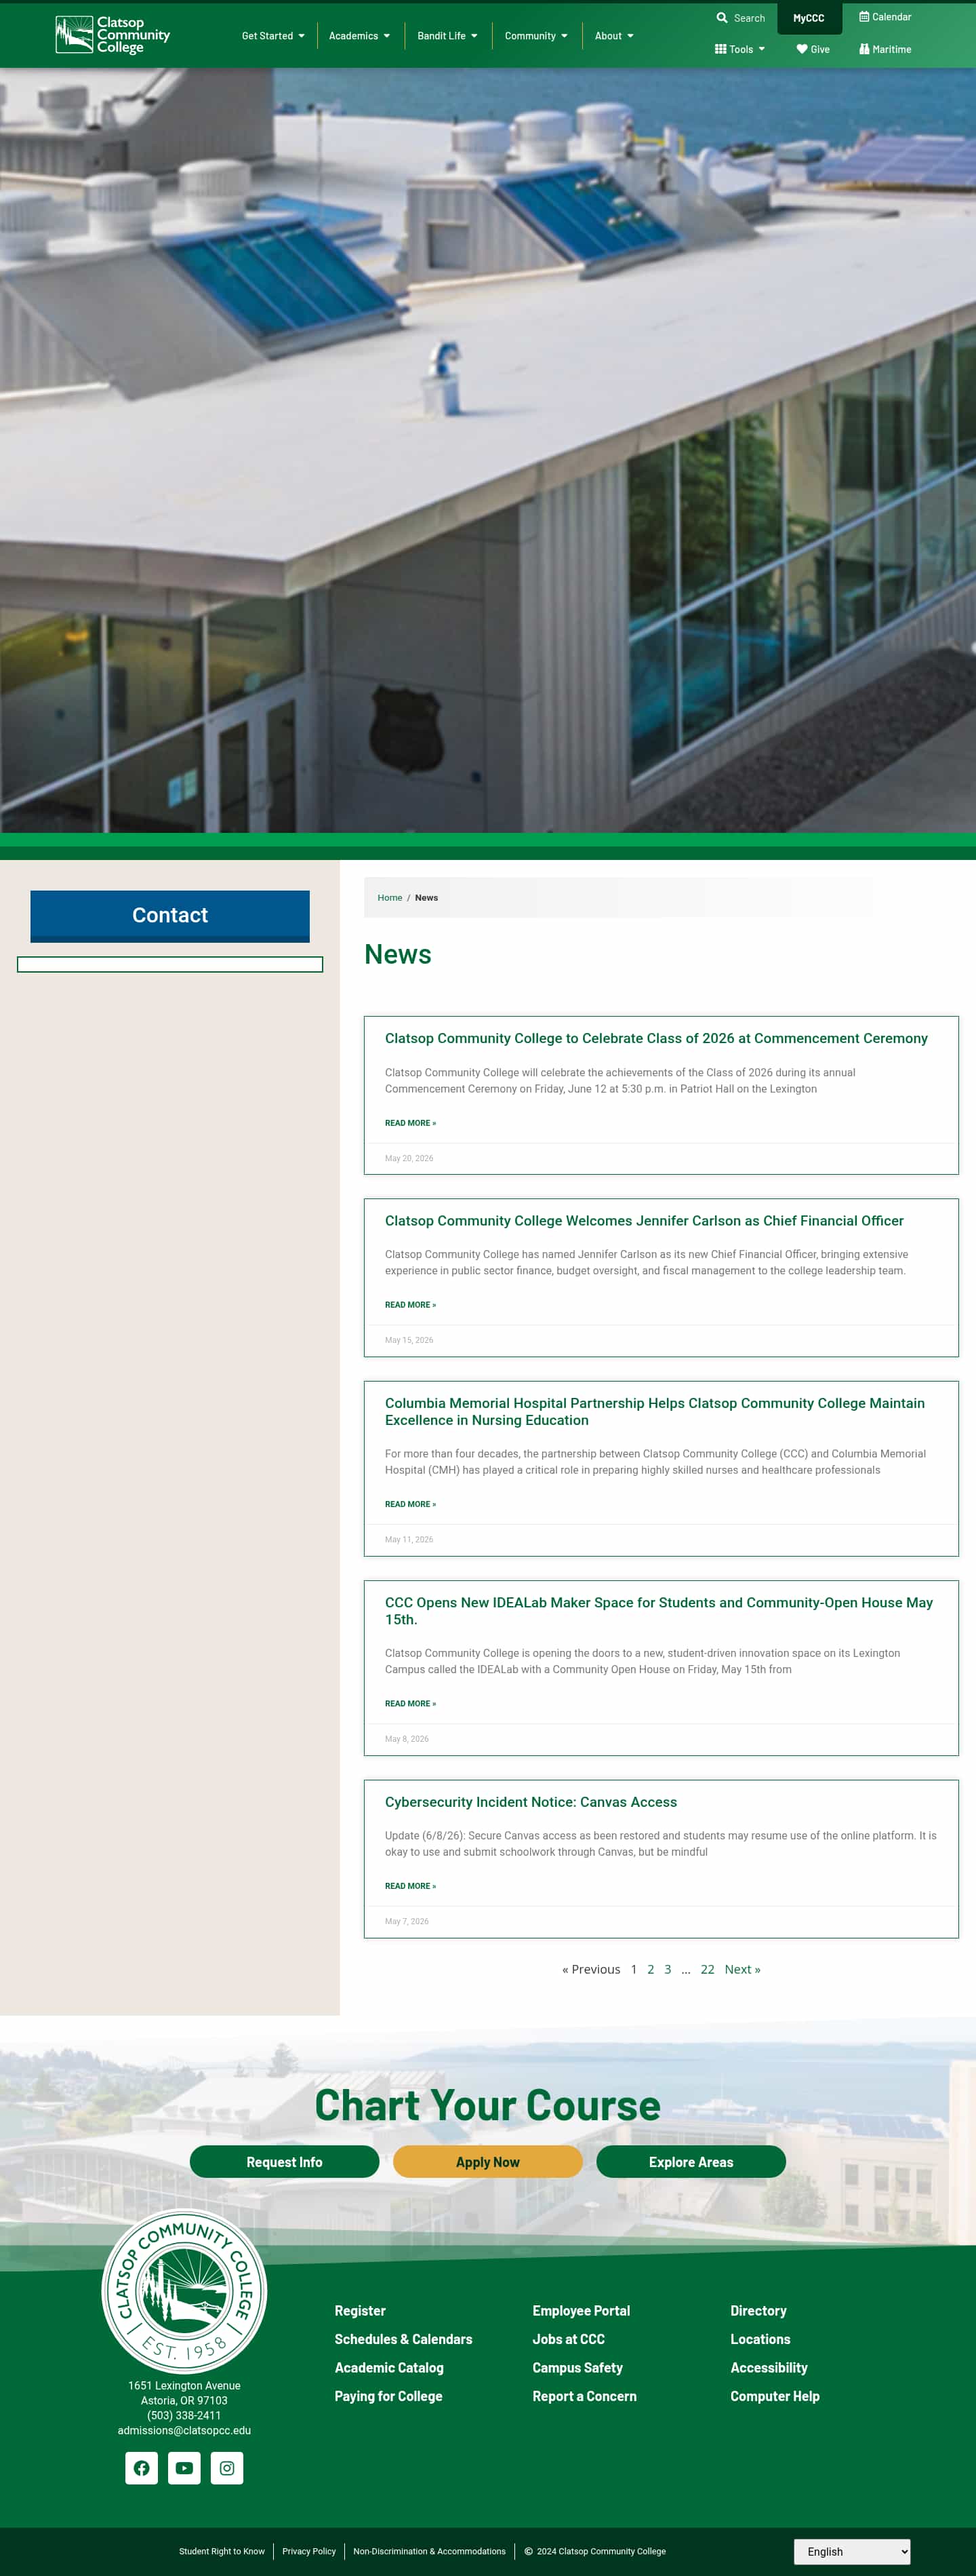Expand the Get Started menu
The image size is (976, 2576).
tap(272, 36)
